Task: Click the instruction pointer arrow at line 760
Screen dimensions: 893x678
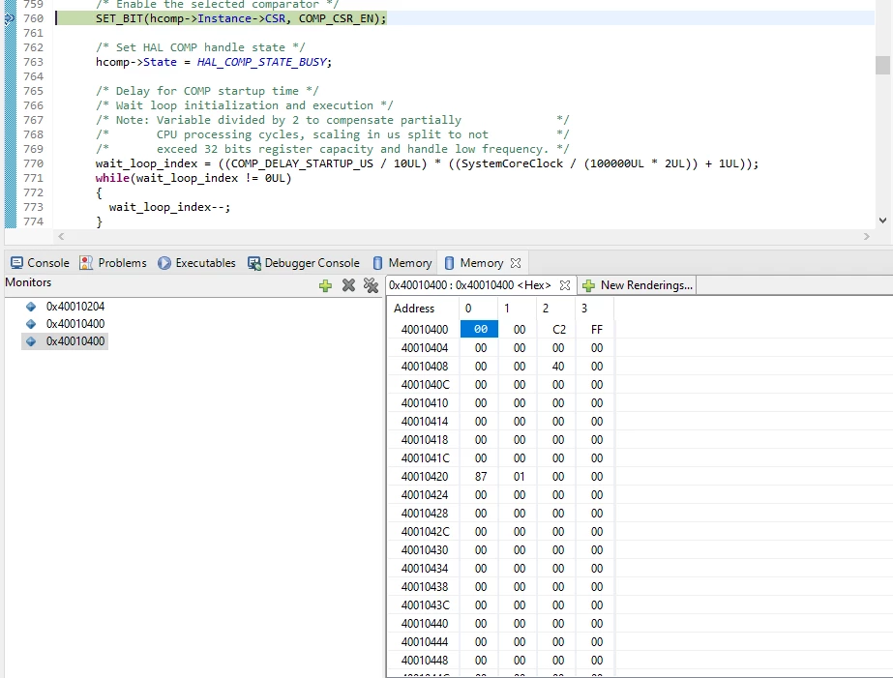Action: click(x=9, y=18)
